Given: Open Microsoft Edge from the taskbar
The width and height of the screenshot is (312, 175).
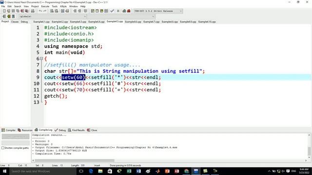Looking at the screenshot, I should pos(91,171).
